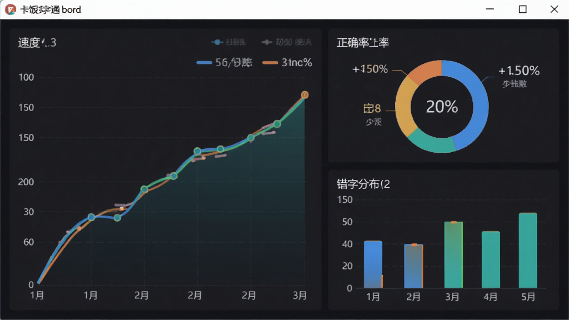Click the 正确率 panel title
This screenshot has width=569, height=320.
click(363, 43)
